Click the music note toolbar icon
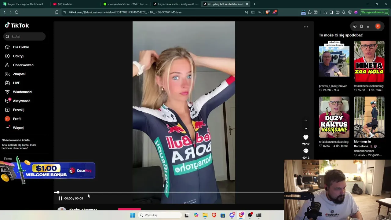 (x=325, y=12)
